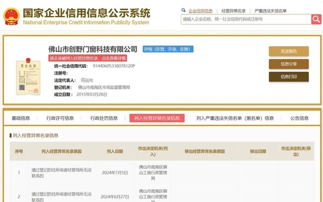Click the 信息打印 button
This screenshot has height=202, width=323.
pos(289,77)
